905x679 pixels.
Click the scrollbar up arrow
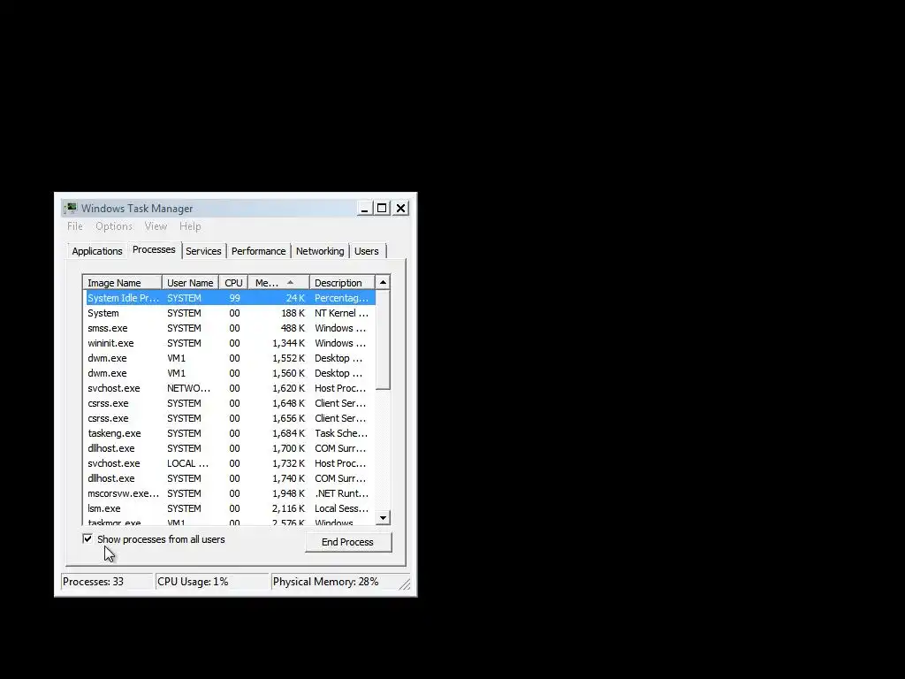(383, 282)
